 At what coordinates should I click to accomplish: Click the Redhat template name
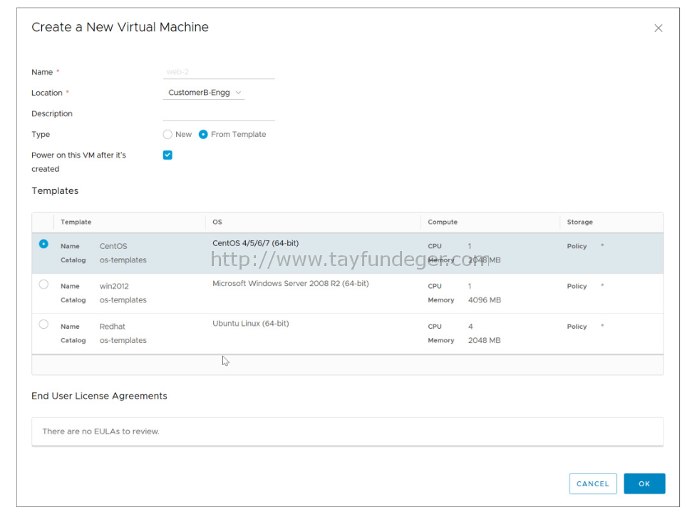pyautogui.click(x=113, y=326)
